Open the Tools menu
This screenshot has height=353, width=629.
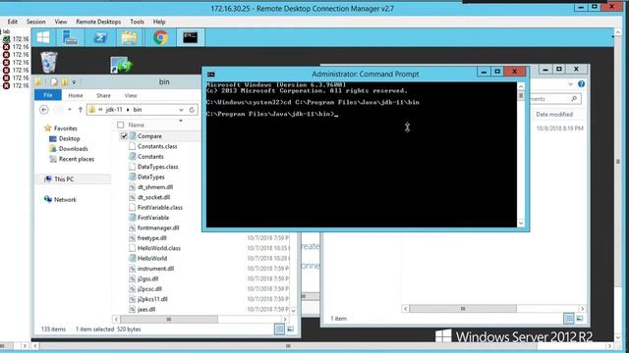click(137, 22)
